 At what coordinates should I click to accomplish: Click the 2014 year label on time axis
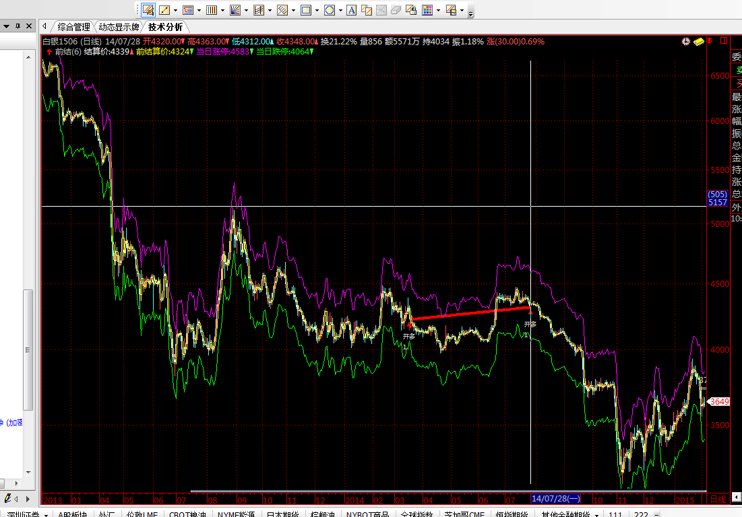pos(354,500)
